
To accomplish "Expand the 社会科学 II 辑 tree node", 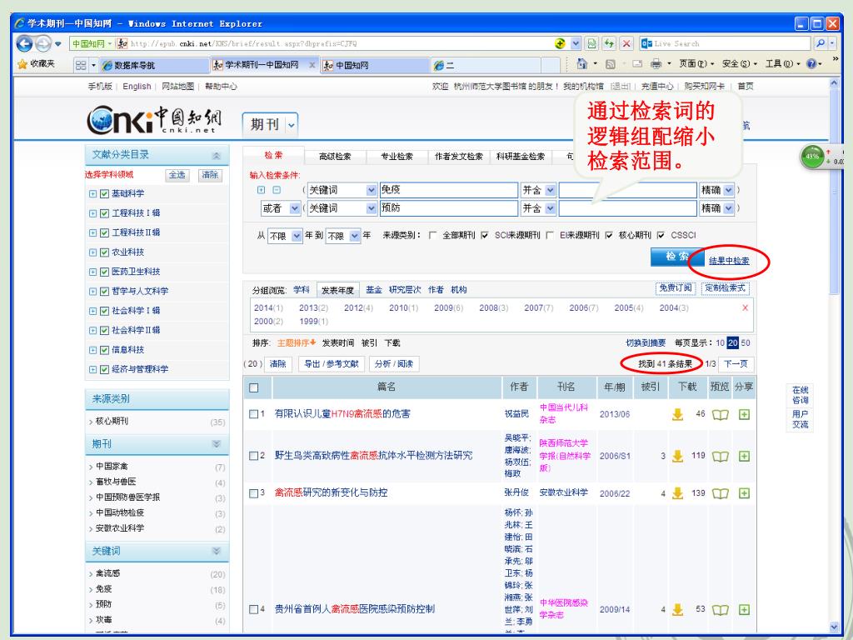I will point(92,330).
